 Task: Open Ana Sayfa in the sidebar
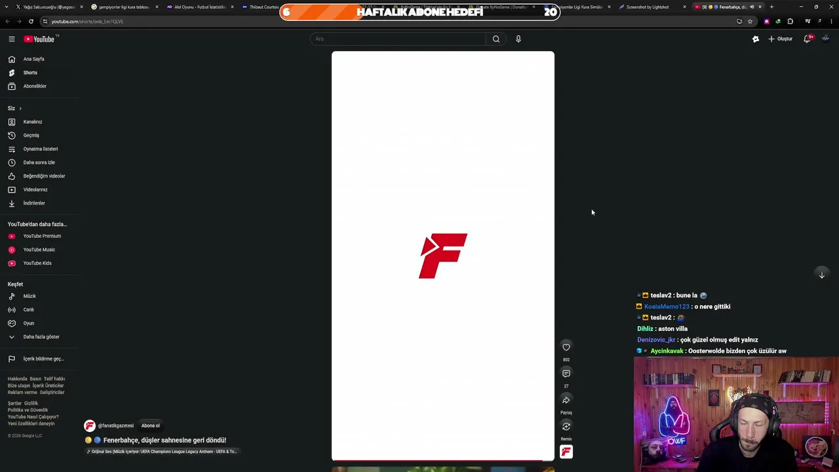pos(39,59)
